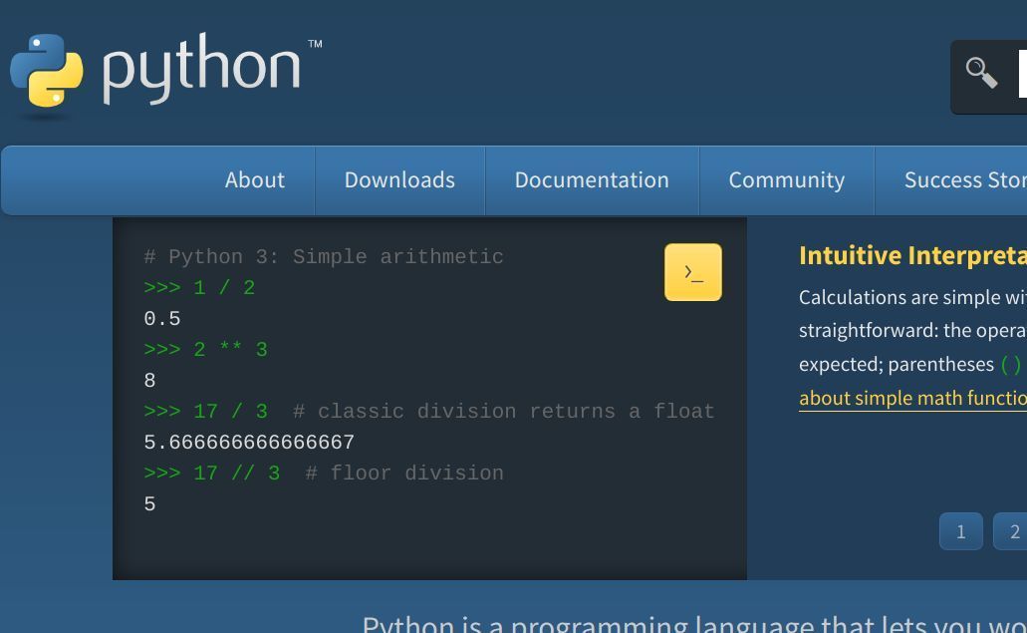Viewport: 1027px width, 633px height.
Task: Click the '# Python 3: Simple arithmetic' comment
Action: (324, 257)
